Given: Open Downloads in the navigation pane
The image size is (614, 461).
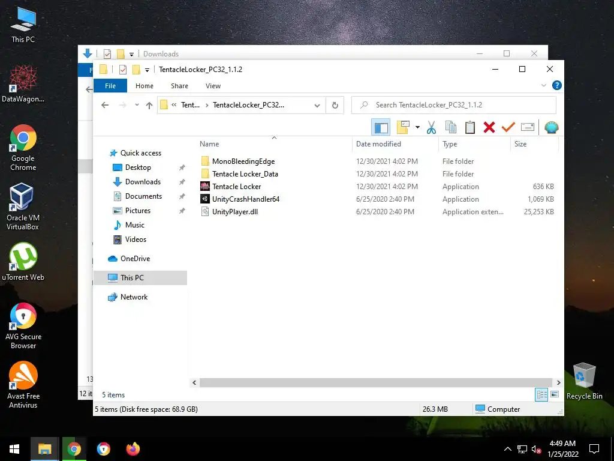Looking at the screenshot, I should (143, 182).
